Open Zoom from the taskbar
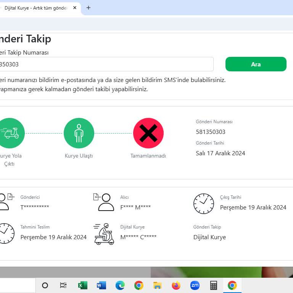Image resolution: width=293 pixels, height=293 pixels. coord(195,285)
